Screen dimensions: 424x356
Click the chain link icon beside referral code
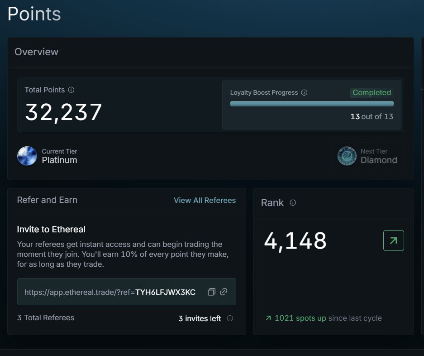224,292
